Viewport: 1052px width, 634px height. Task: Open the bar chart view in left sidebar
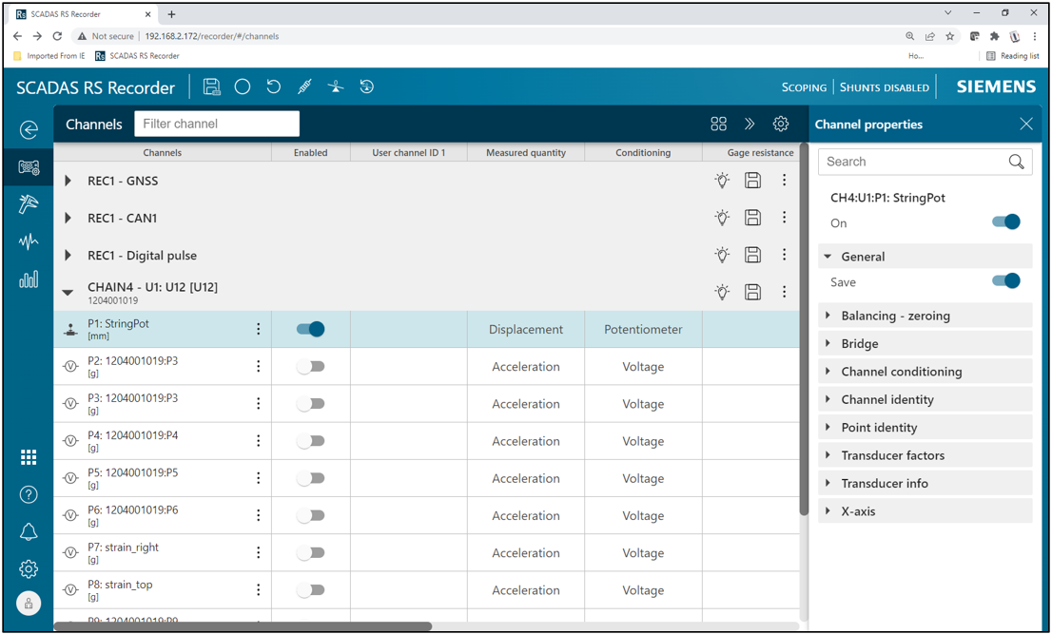29,279
